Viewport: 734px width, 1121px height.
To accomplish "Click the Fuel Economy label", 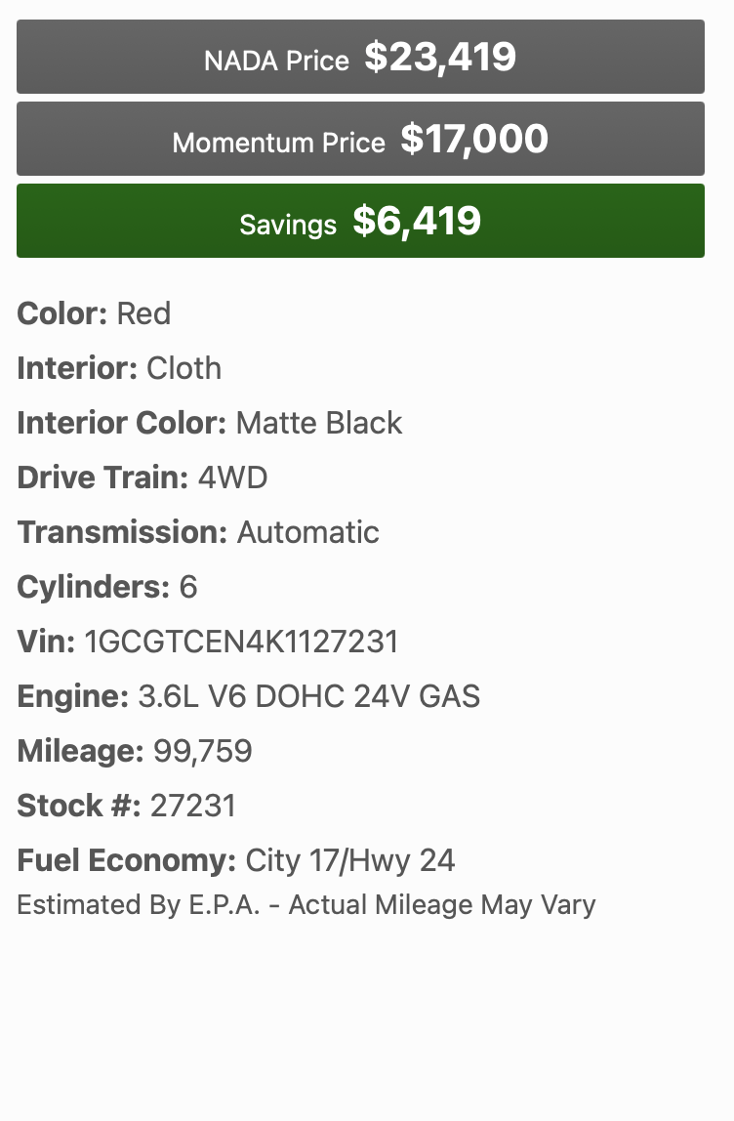I will (127, 860).
